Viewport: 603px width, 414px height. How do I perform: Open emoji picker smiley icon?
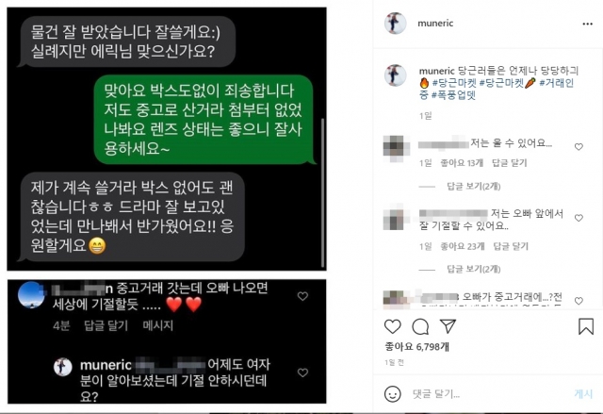click(393, 394)
